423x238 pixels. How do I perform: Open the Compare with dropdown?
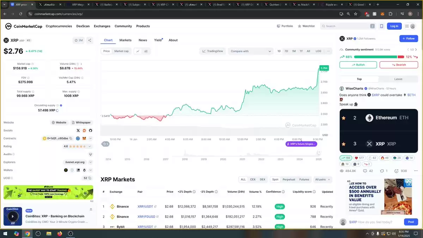(251, 51)
